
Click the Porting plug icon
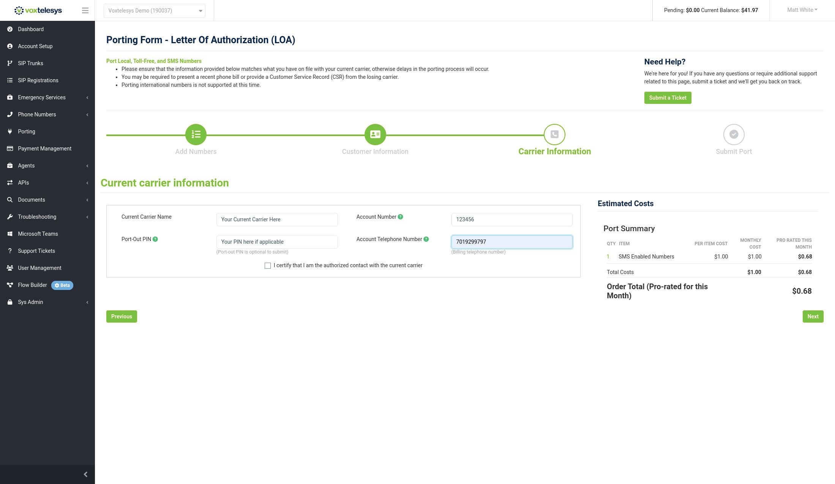10,132
